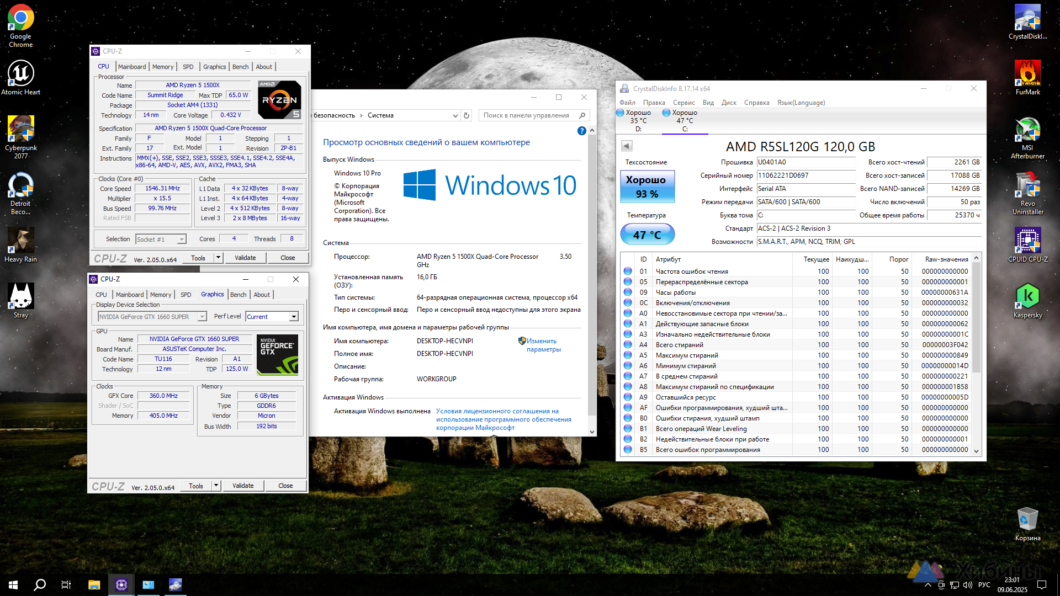Open FurMark desktop shortcut

click(1027, 78)
